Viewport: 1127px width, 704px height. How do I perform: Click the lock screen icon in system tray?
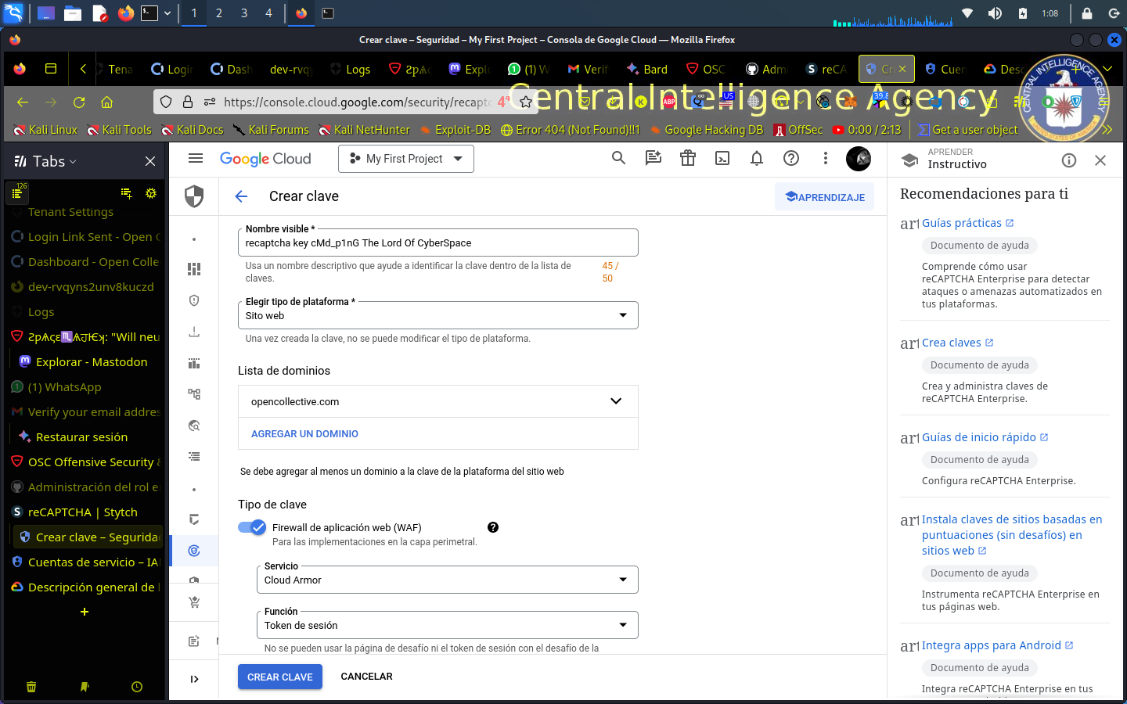pyautogui.click(x=1087, y=13)
